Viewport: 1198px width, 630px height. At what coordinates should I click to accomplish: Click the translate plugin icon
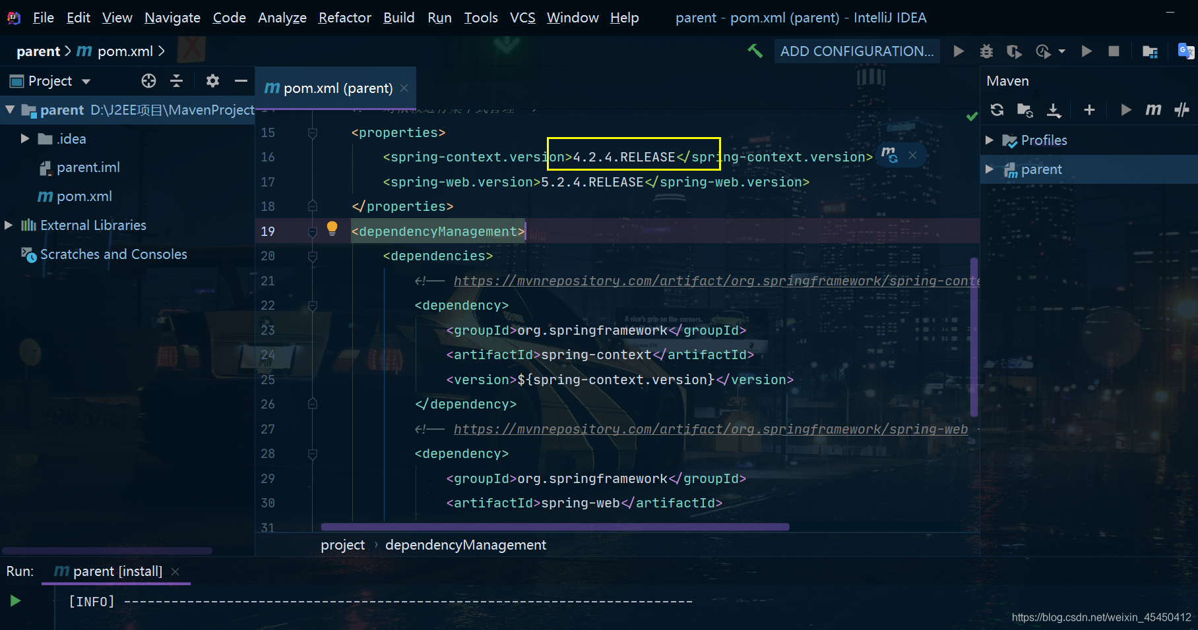(1185, 51)
